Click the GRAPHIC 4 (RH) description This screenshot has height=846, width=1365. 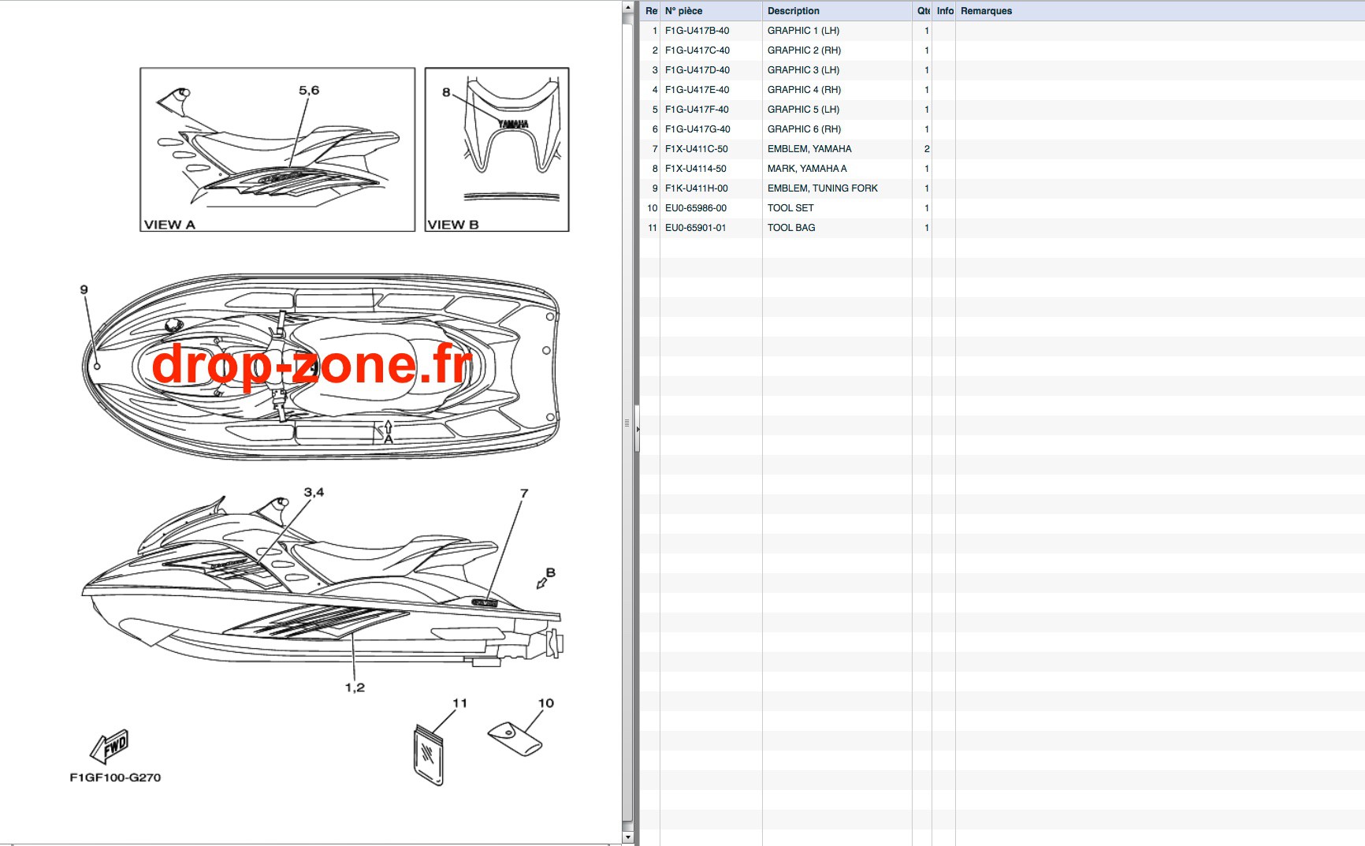(804, 90)
